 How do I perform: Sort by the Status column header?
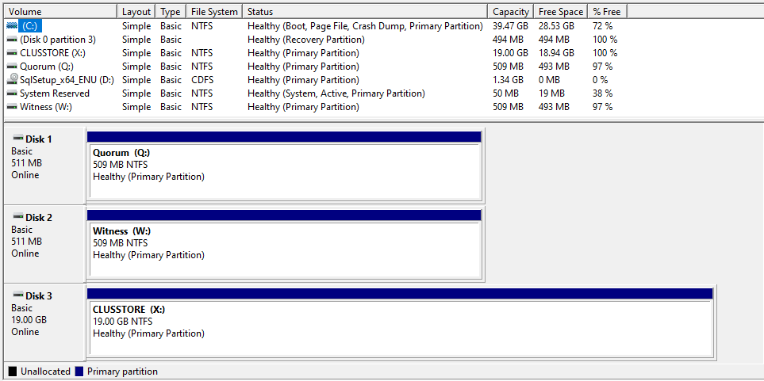[x=365, y=12]
